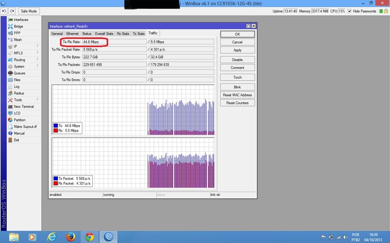
Task: Open the Files section
Action: (x=17, y=80)
